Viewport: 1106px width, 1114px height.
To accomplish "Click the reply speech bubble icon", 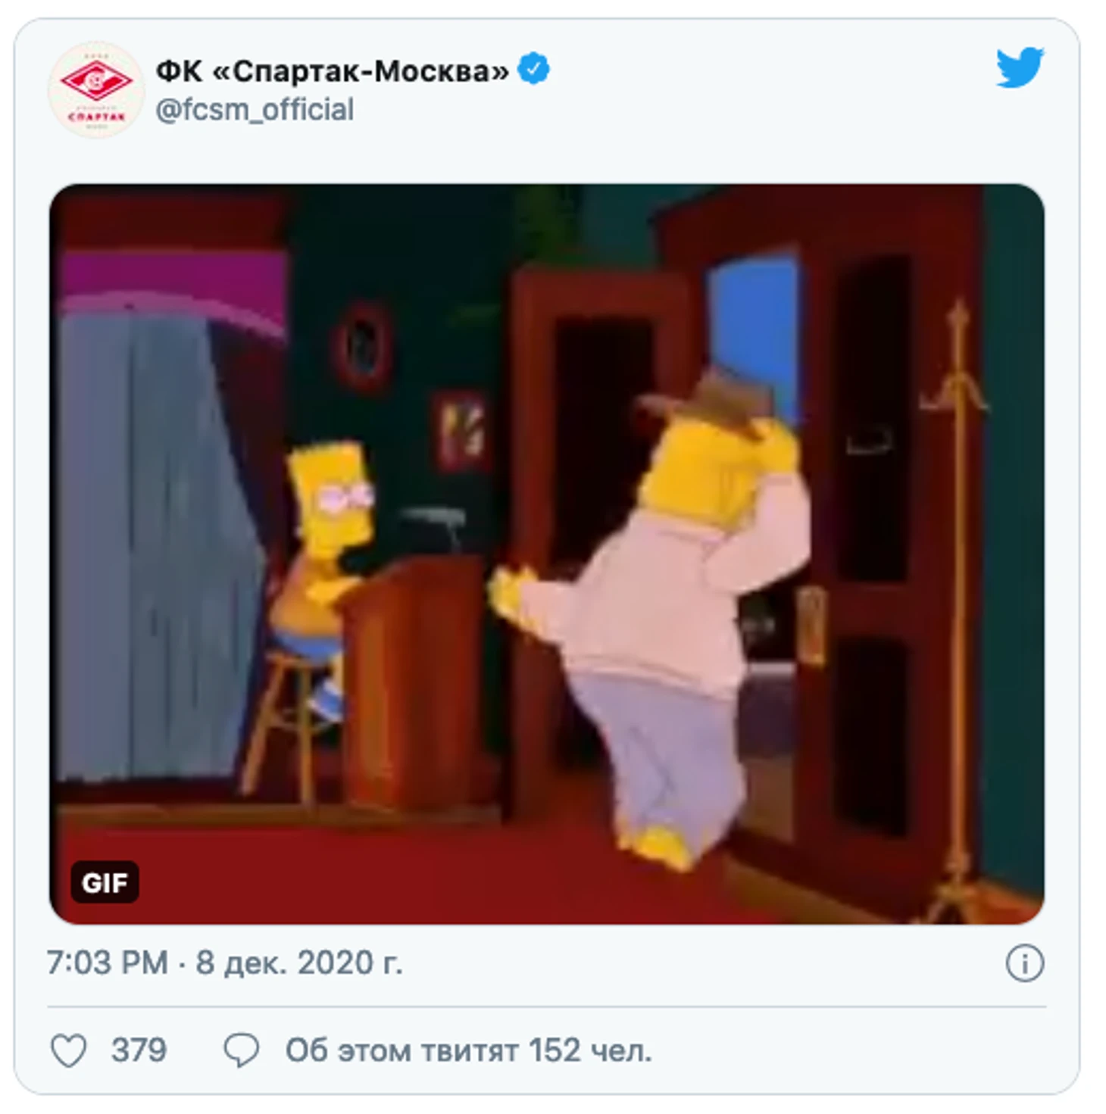I will pyautogui.click(x=242, y=1051).
